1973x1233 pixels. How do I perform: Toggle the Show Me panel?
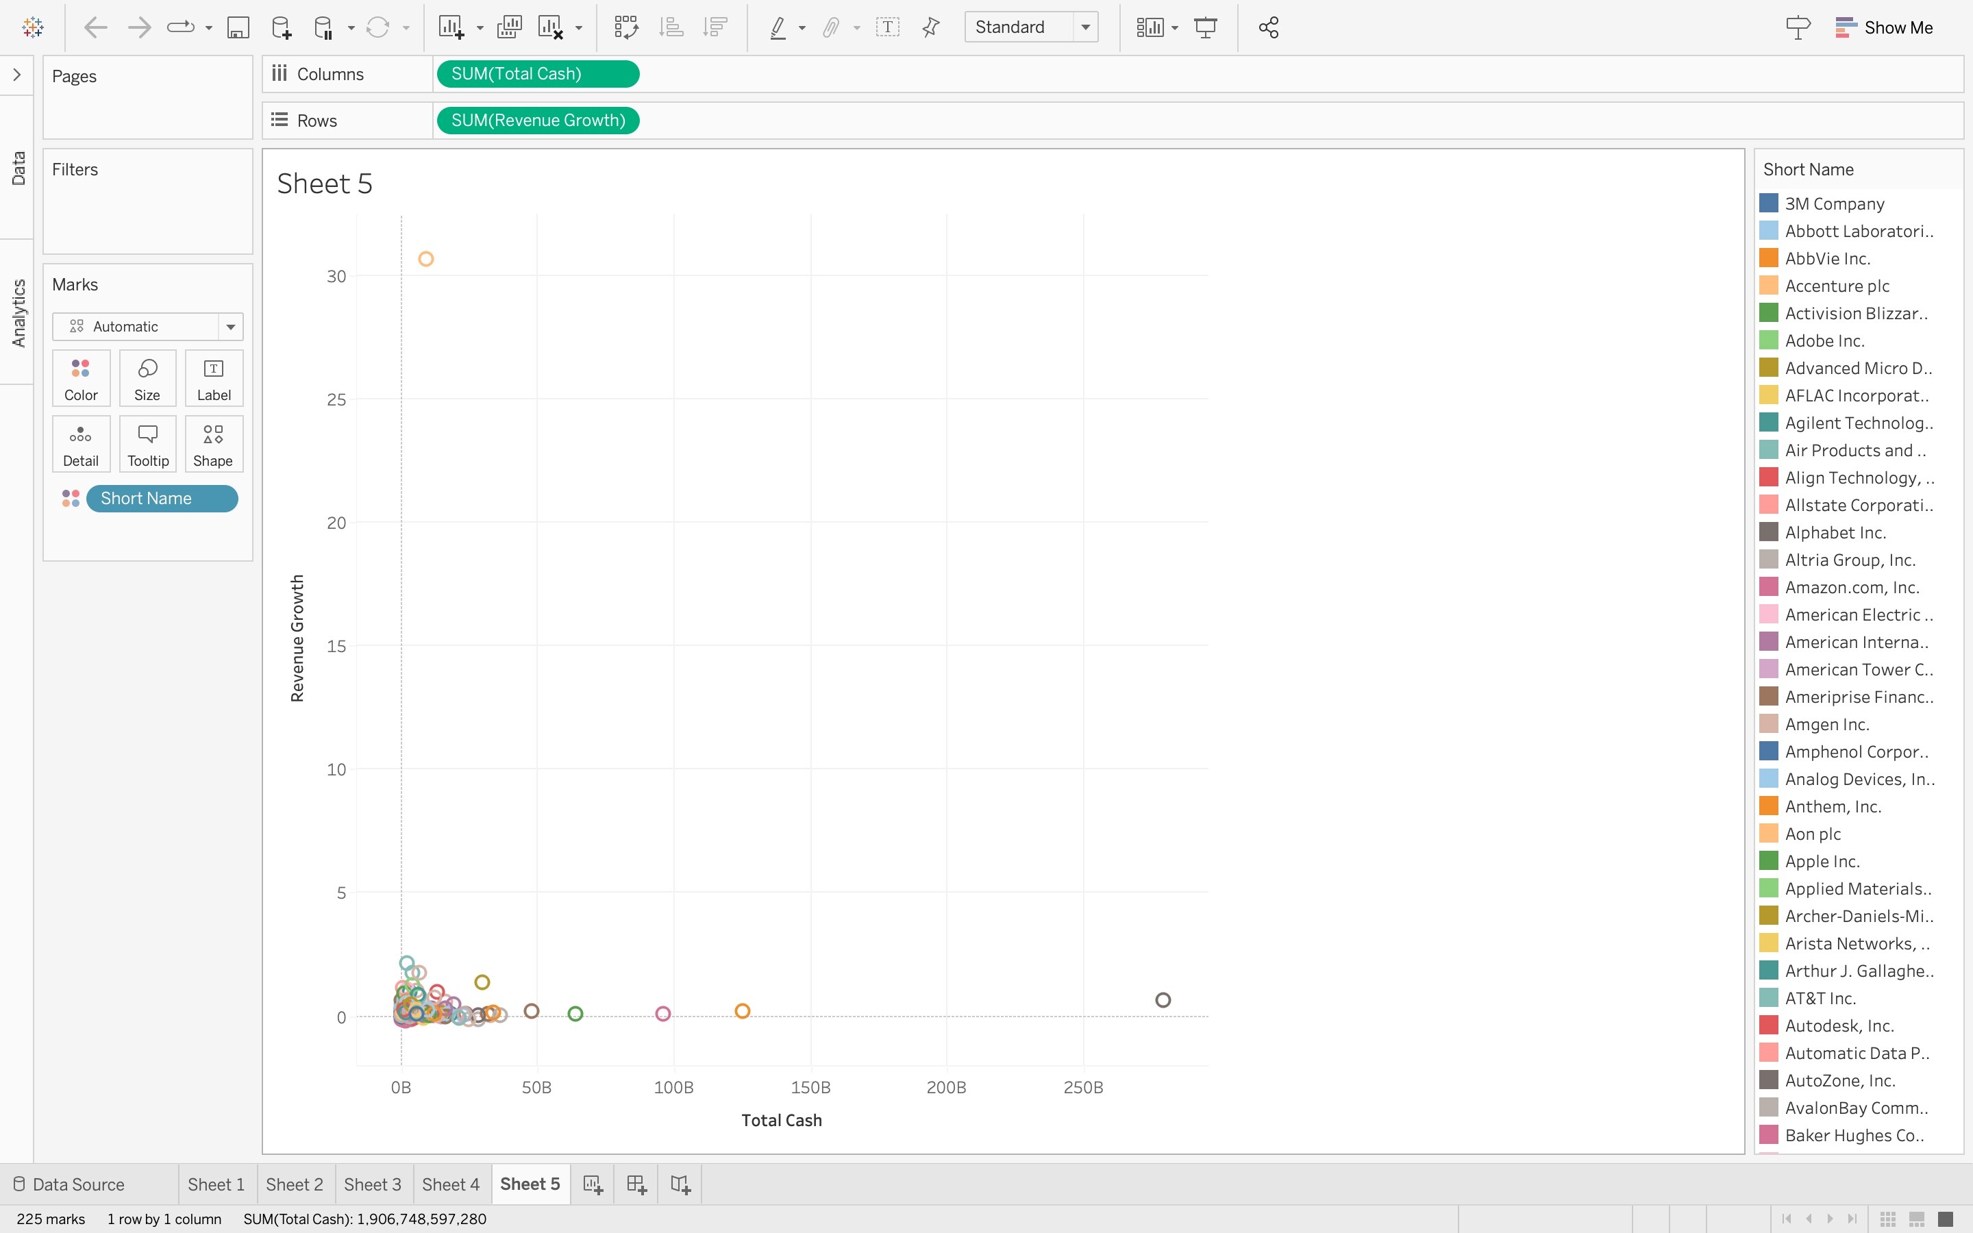[x=1883, y=27]
